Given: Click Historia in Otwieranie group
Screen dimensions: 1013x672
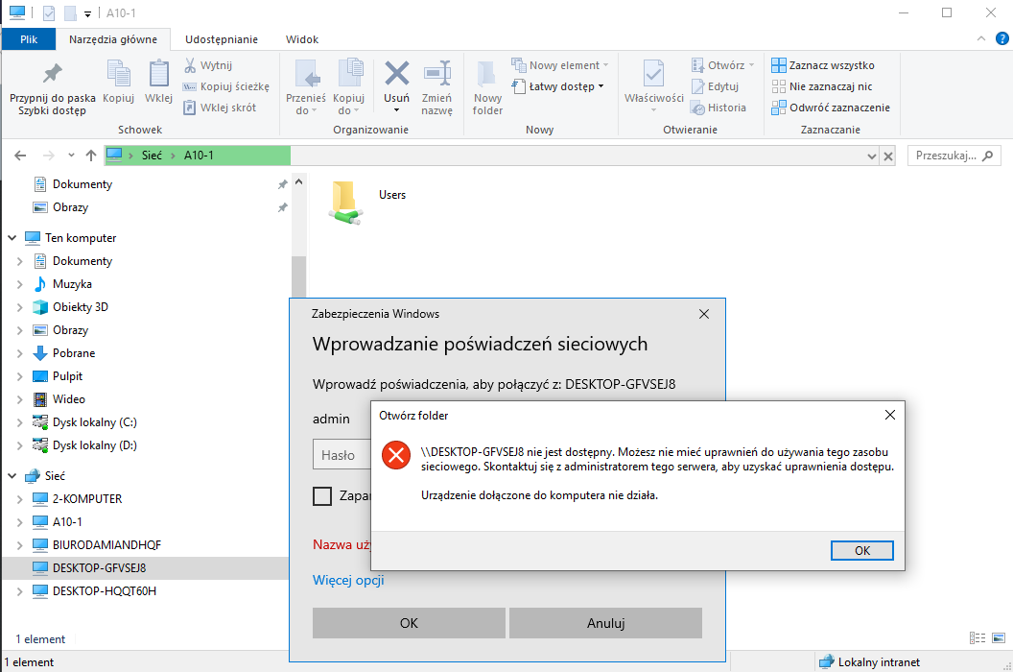Looking at the screenshot, I should pyautogui.click(x=719, y=108).
